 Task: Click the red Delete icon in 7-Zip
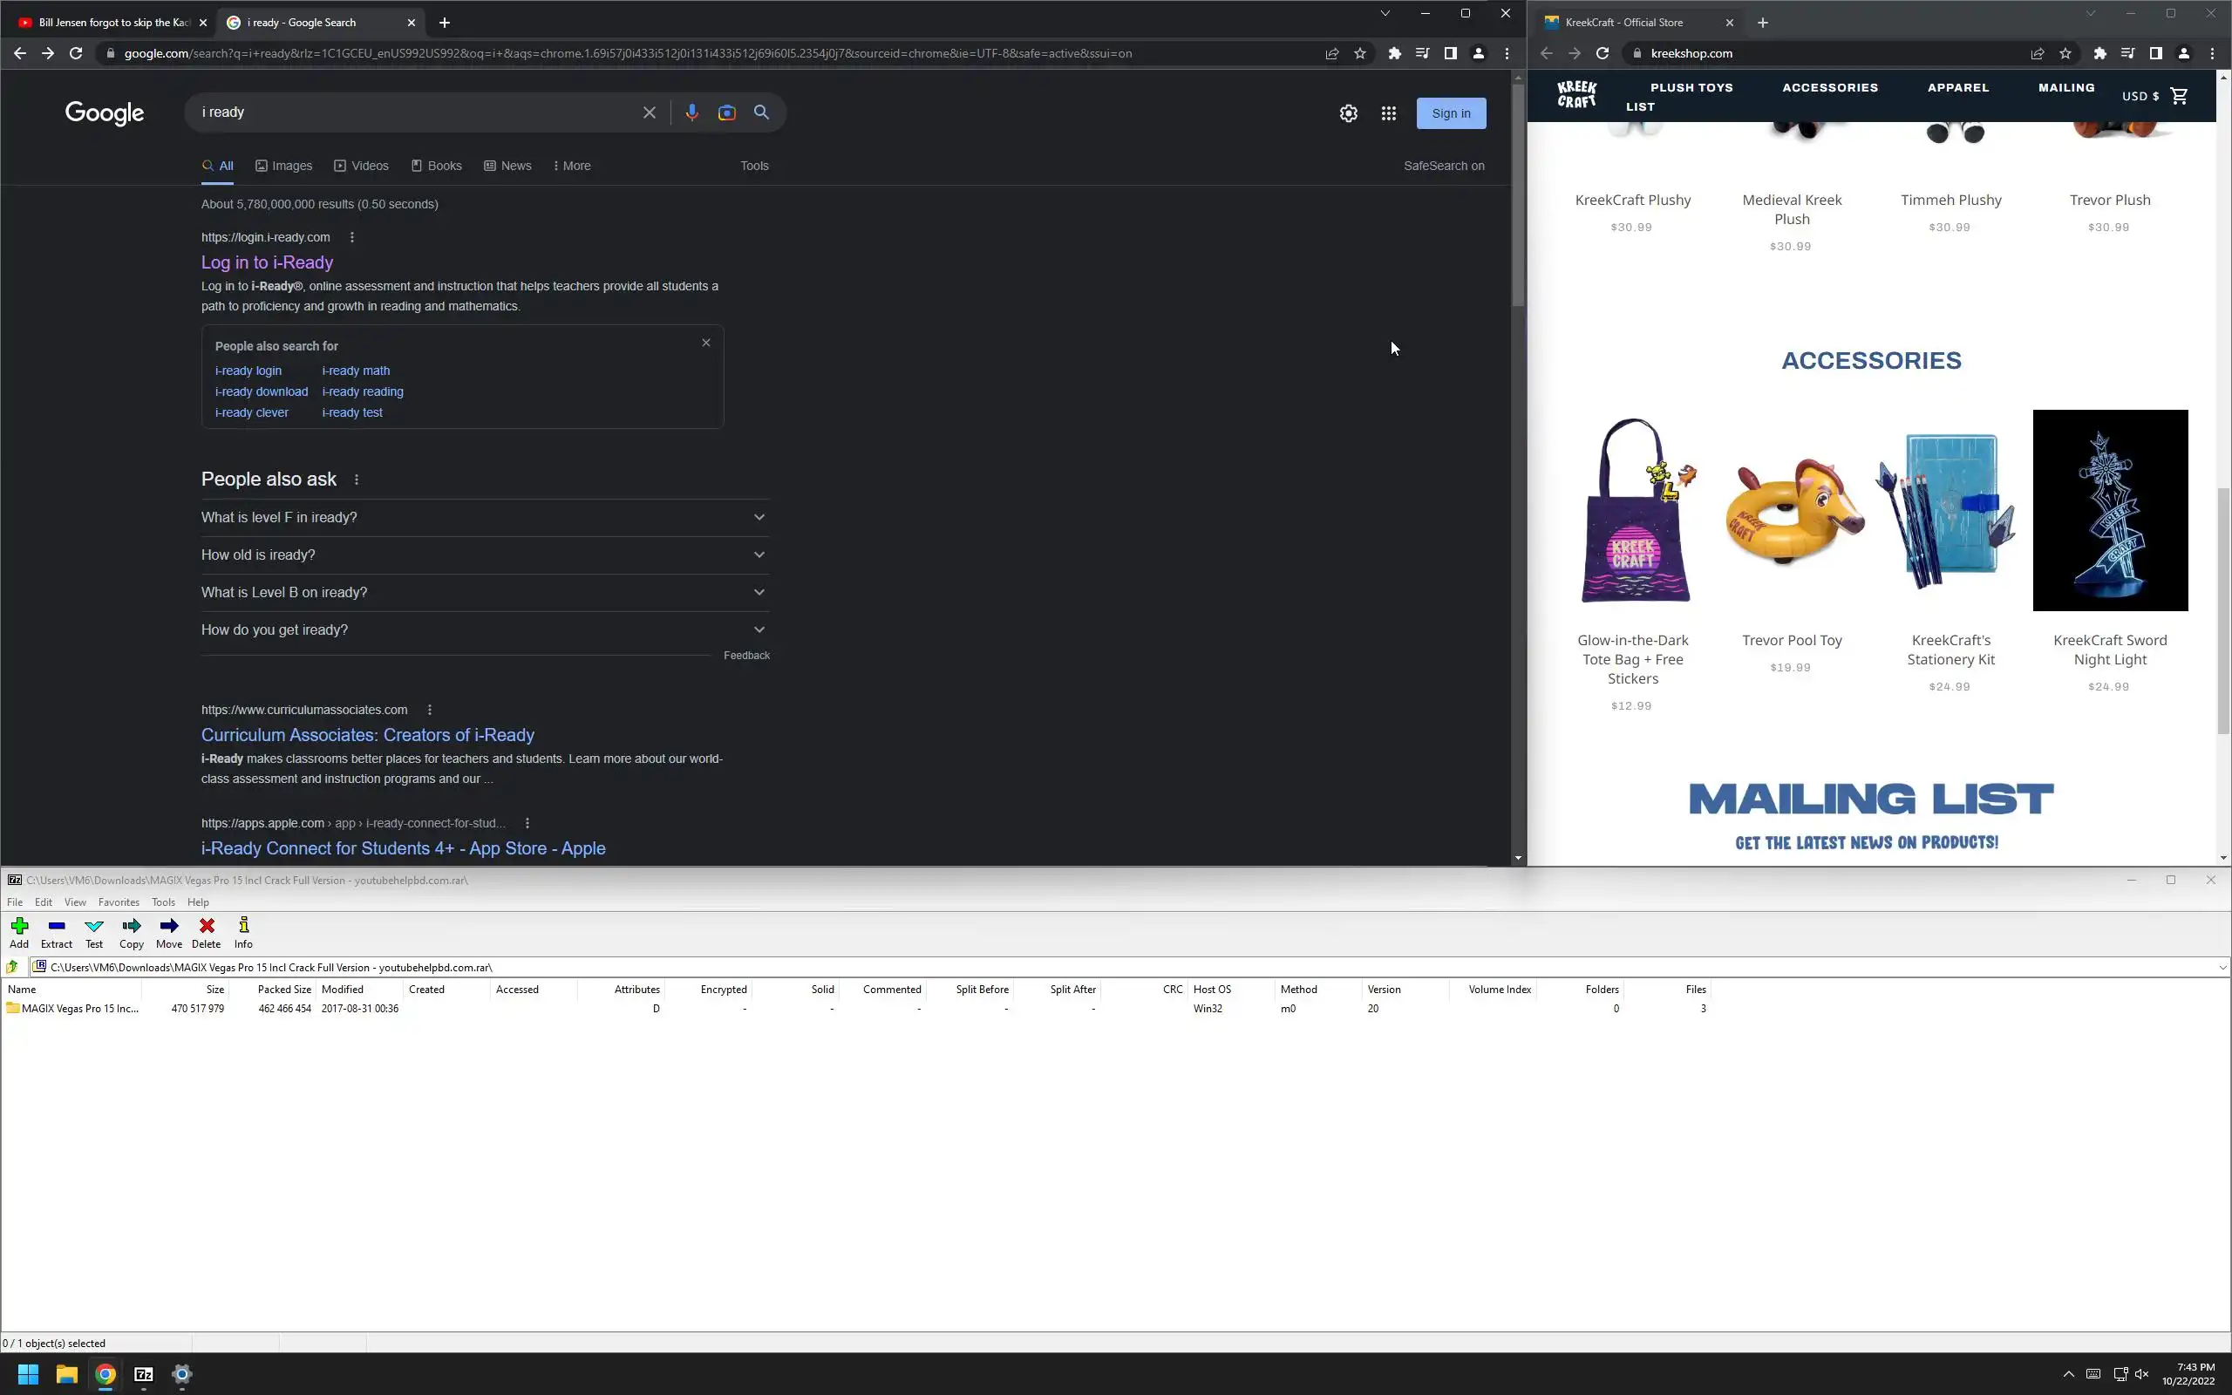click(x=207, y=926)
